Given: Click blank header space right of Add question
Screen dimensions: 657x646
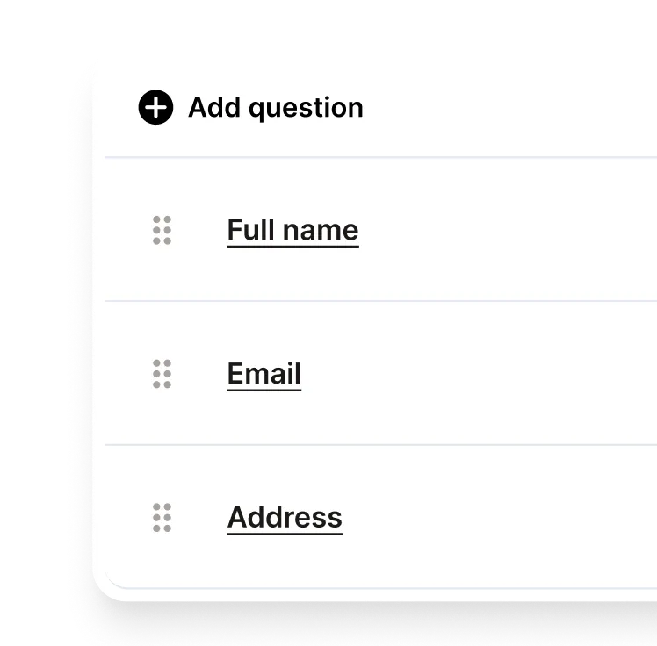Looking at the screenshot, I should (509, 108).
